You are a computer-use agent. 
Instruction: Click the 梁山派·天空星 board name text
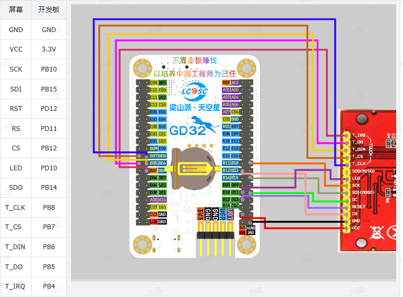coord(195,108)
